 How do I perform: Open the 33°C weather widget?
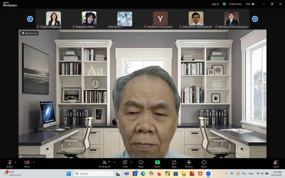[x=13, y=174]
